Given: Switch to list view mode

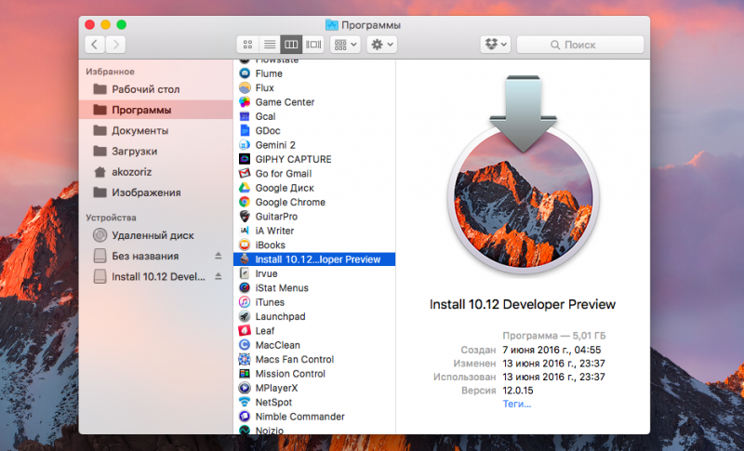Looking at the screenshot, I should pos(269,44).
